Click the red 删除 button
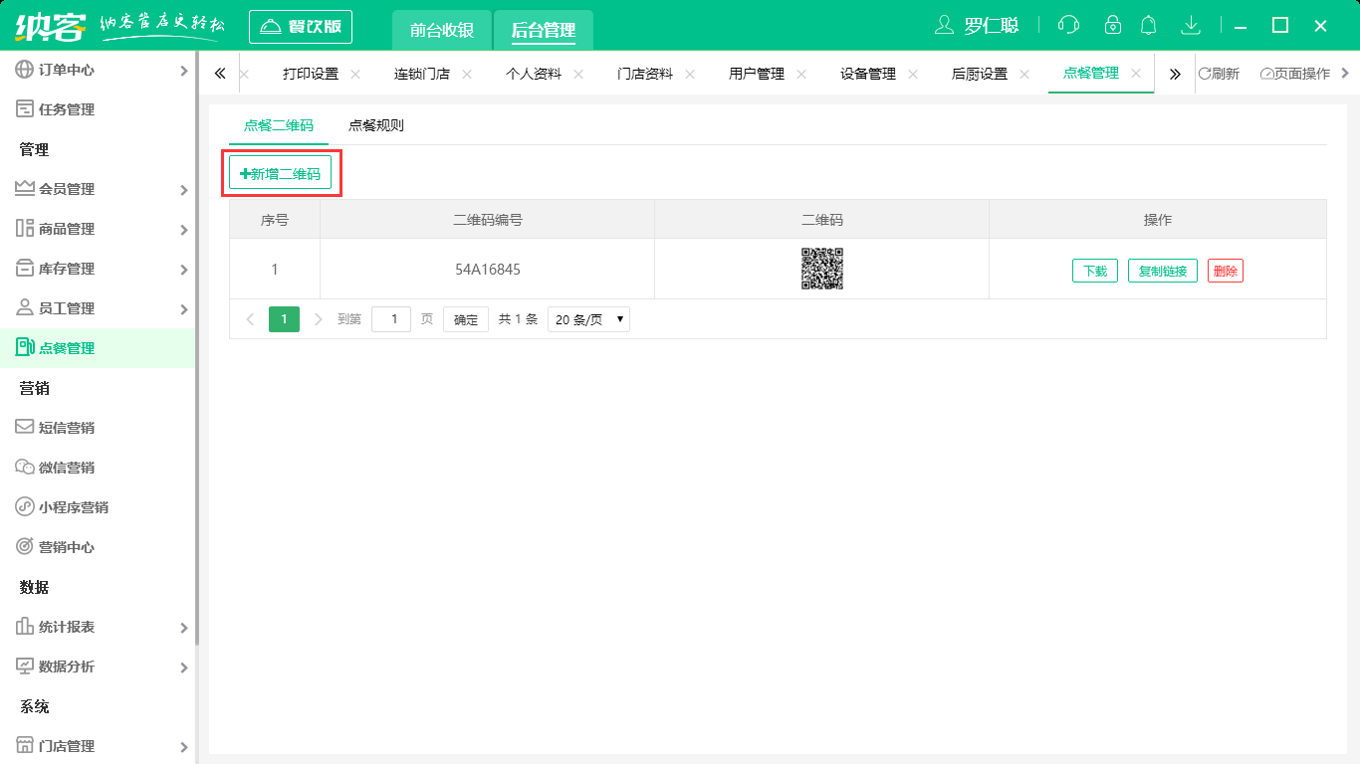The image size is (1360, 764). (x=1225, y=271)
